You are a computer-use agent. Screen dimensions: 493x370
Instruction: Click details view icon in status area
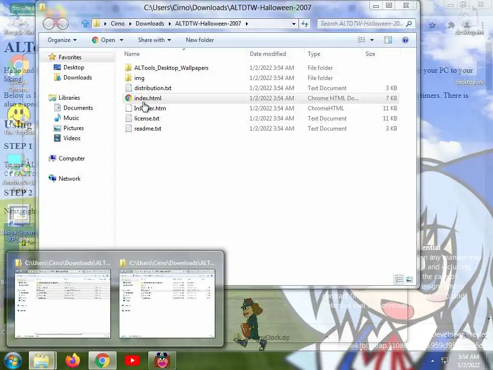click(399, 279)
